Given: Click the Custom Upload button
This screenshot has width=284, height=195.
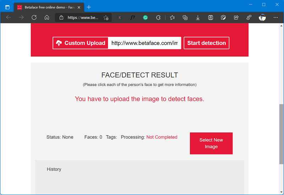Looking at the screenshot, I should point(81,43).
